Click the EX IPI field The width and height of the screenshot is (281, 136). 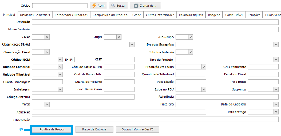79,59
